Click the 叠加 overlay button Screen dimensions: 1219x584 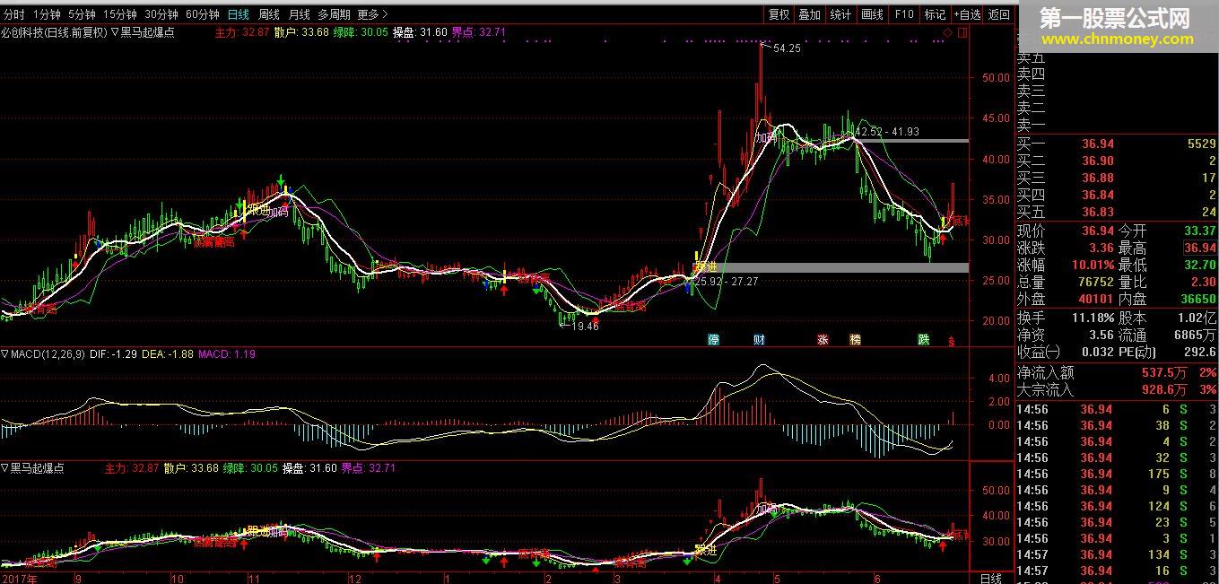810,14
